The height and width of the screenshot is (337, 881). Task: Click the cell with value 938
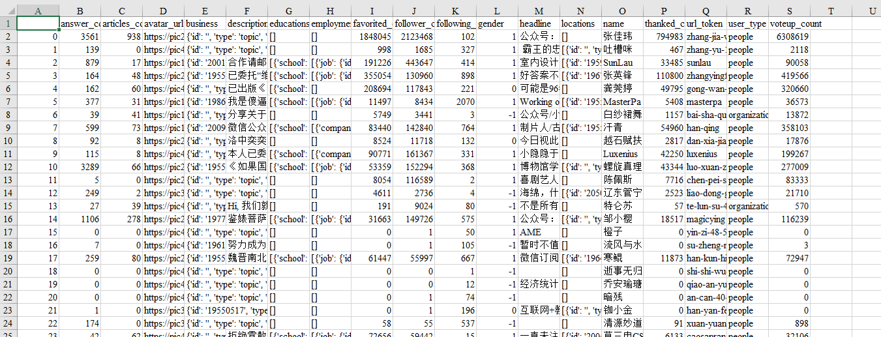pyautogui.click(x=121, y=37)
